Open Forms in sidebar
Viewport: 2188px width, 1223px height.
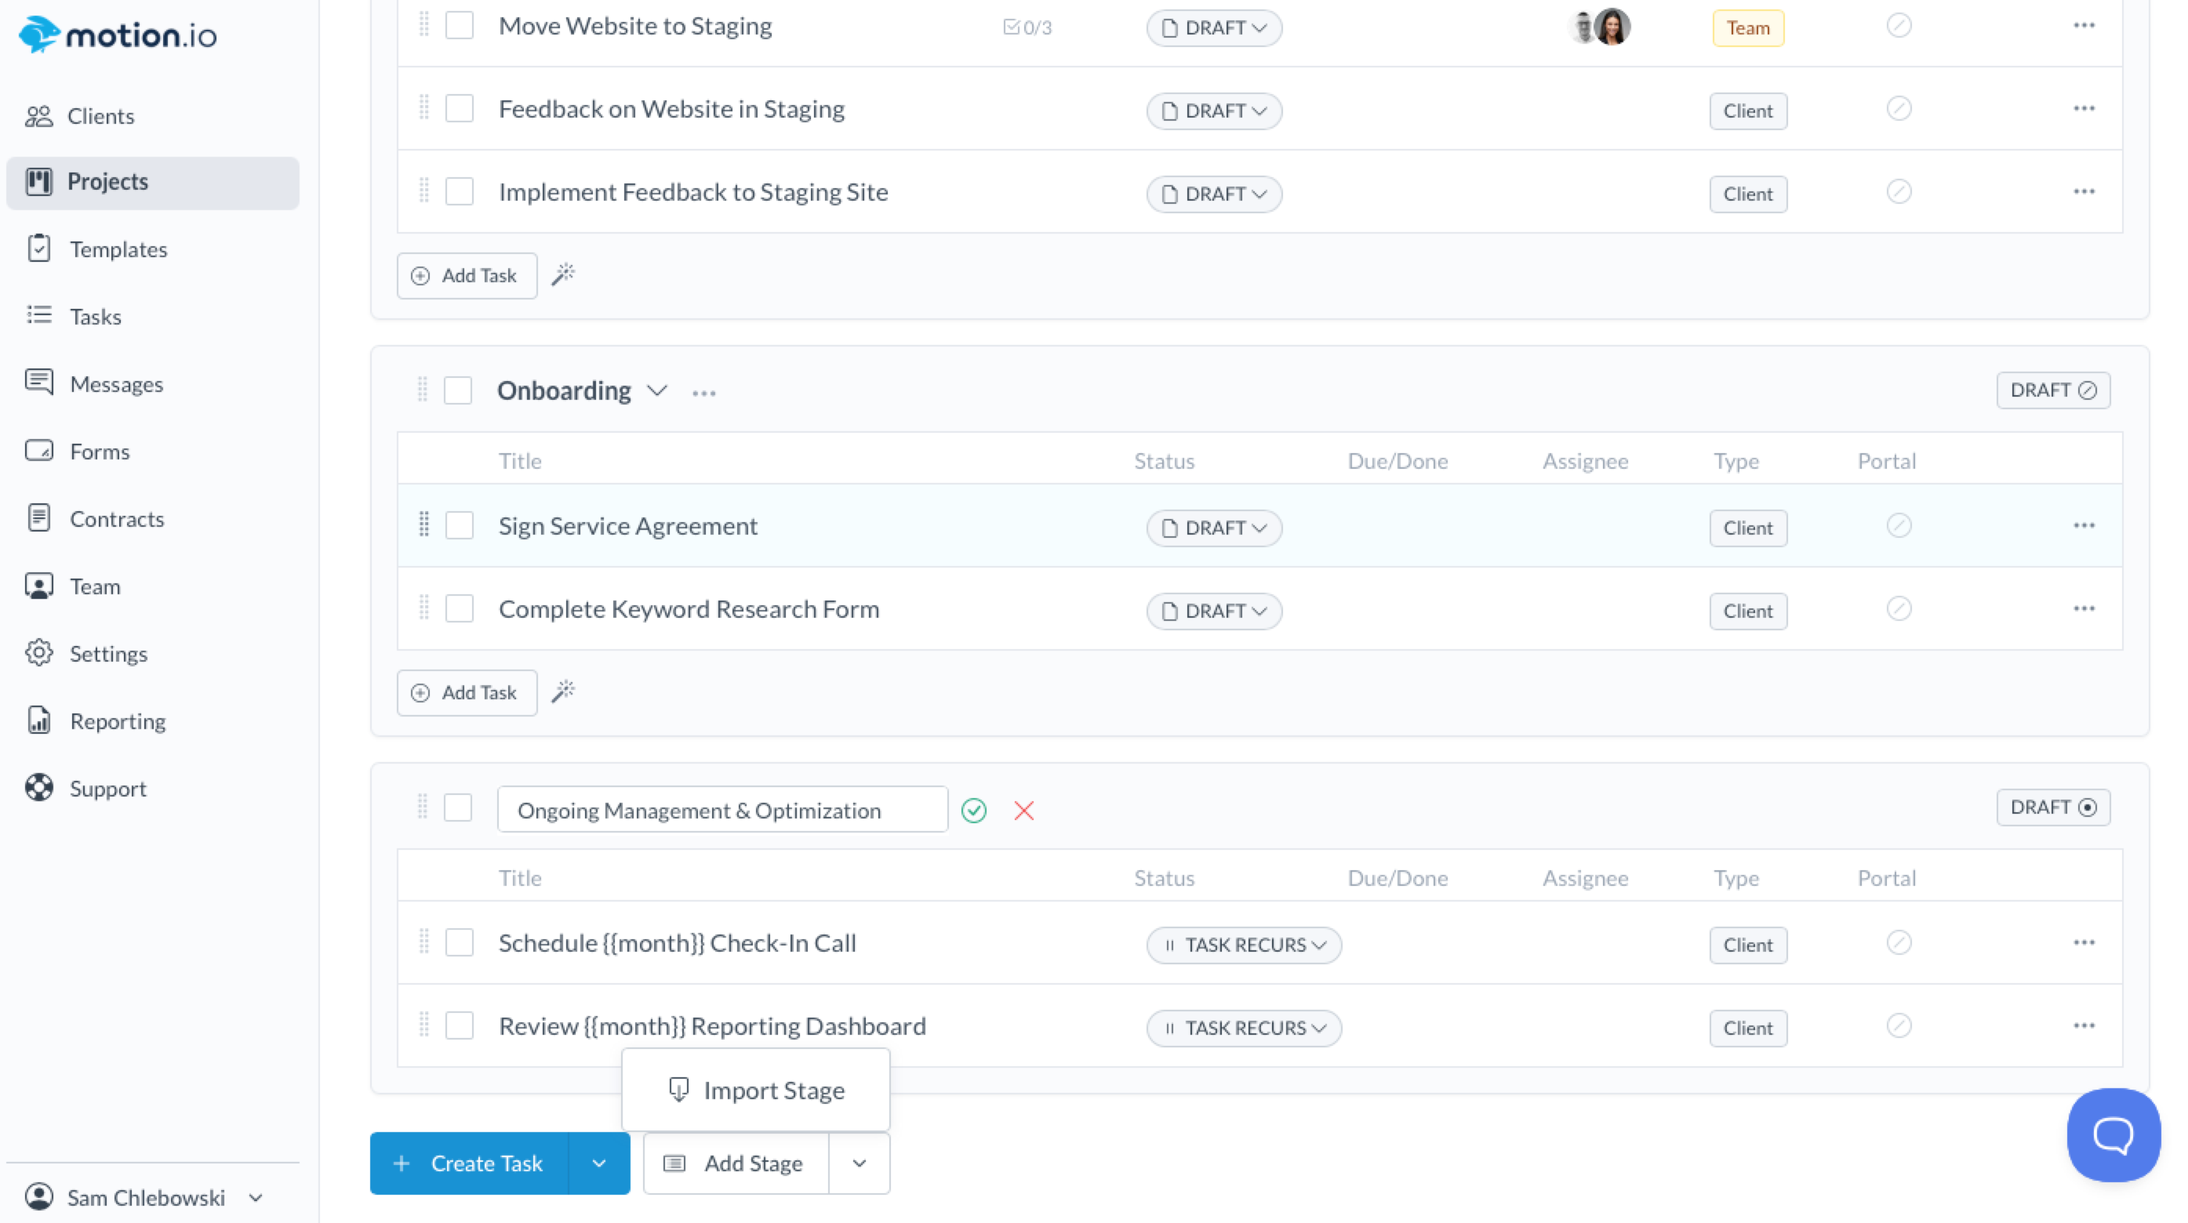[x=153, y=451]
